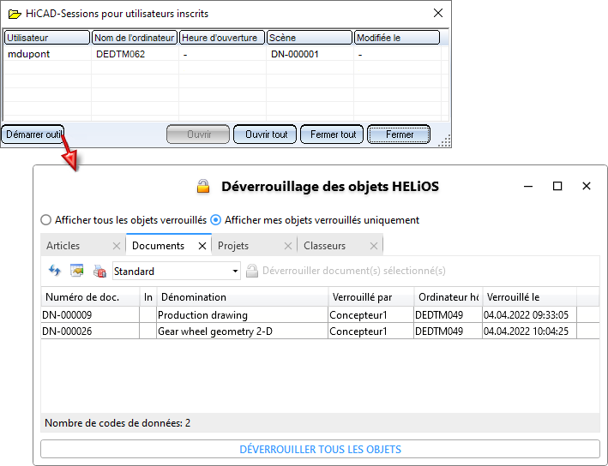Switch to the Classeurs tab
608x466 pixels.
click(x=340, y=246)
